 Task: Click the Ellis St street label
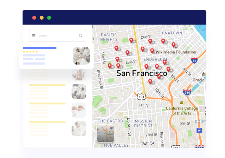[x=131, y=62]
